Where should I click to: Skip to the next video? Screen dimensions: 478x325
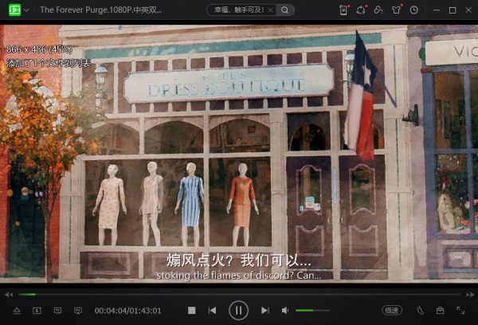click(265, 311)
